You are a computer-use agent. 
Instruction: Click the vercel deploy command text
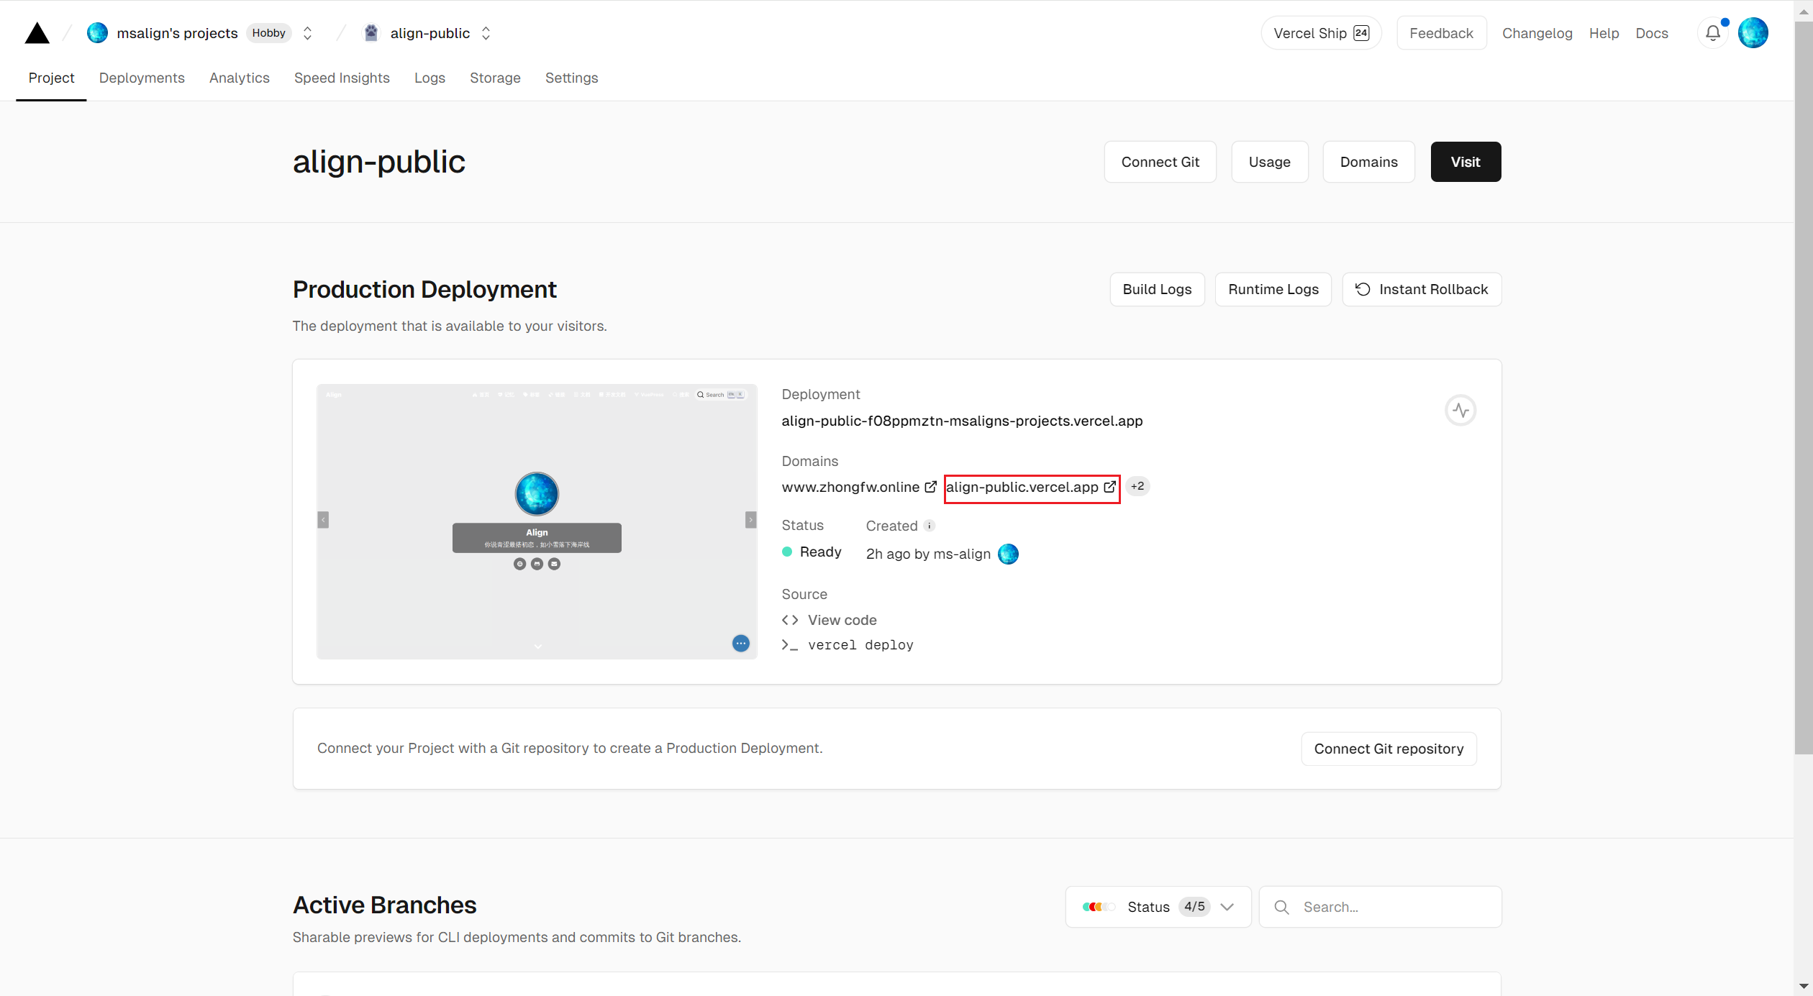point(860,645)
